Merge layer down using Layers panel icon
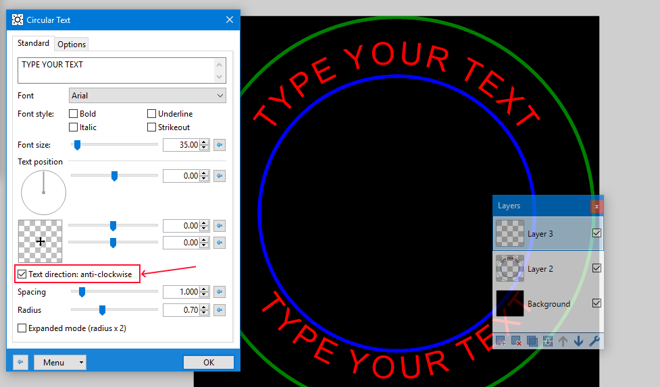660x387 pixels. 548,341
